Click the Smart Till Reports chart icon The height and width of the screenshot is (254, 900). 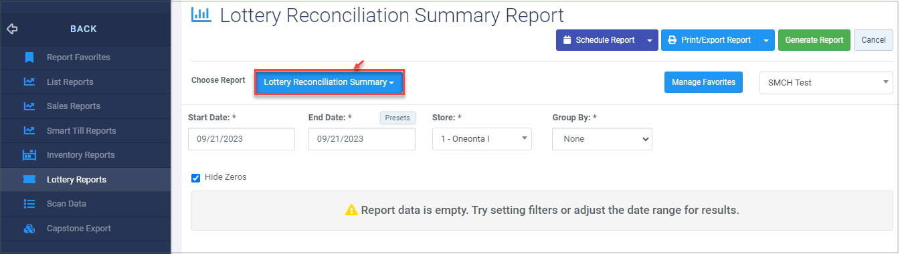click(x=29, y=131)
